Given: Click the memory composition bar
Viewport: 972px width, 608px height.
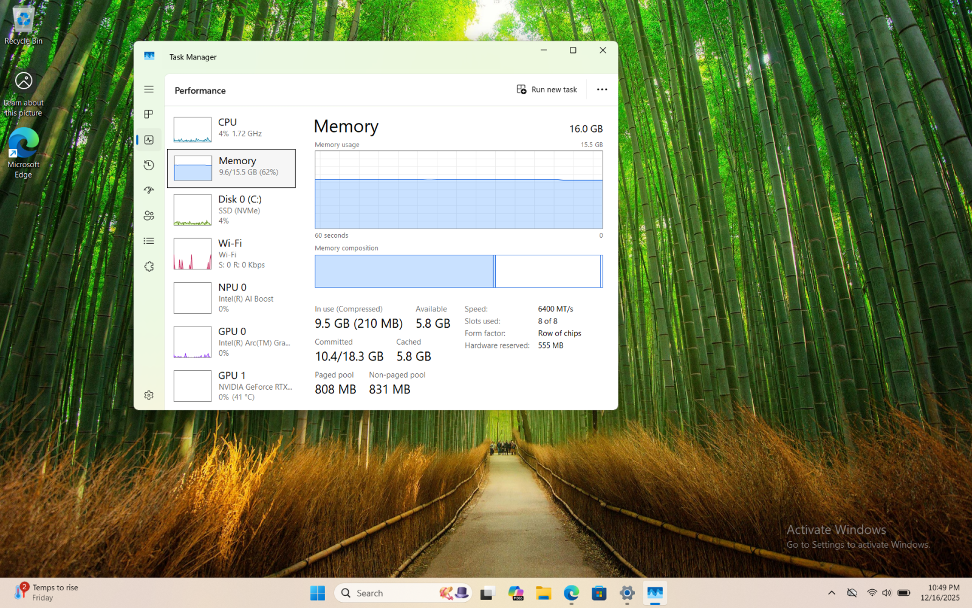Looking at the screenshot, I should [x=458, y=271].
